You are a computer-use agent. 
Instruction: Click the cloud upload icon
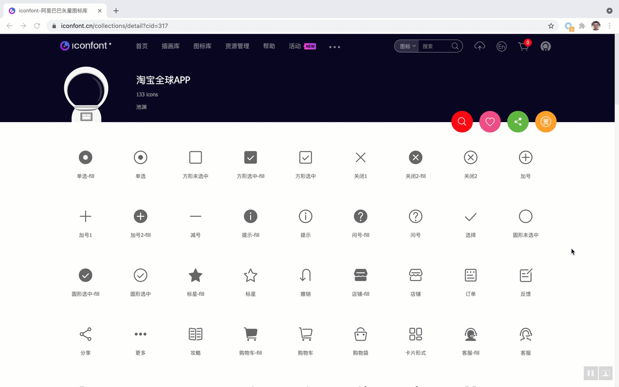coord(480,46)
